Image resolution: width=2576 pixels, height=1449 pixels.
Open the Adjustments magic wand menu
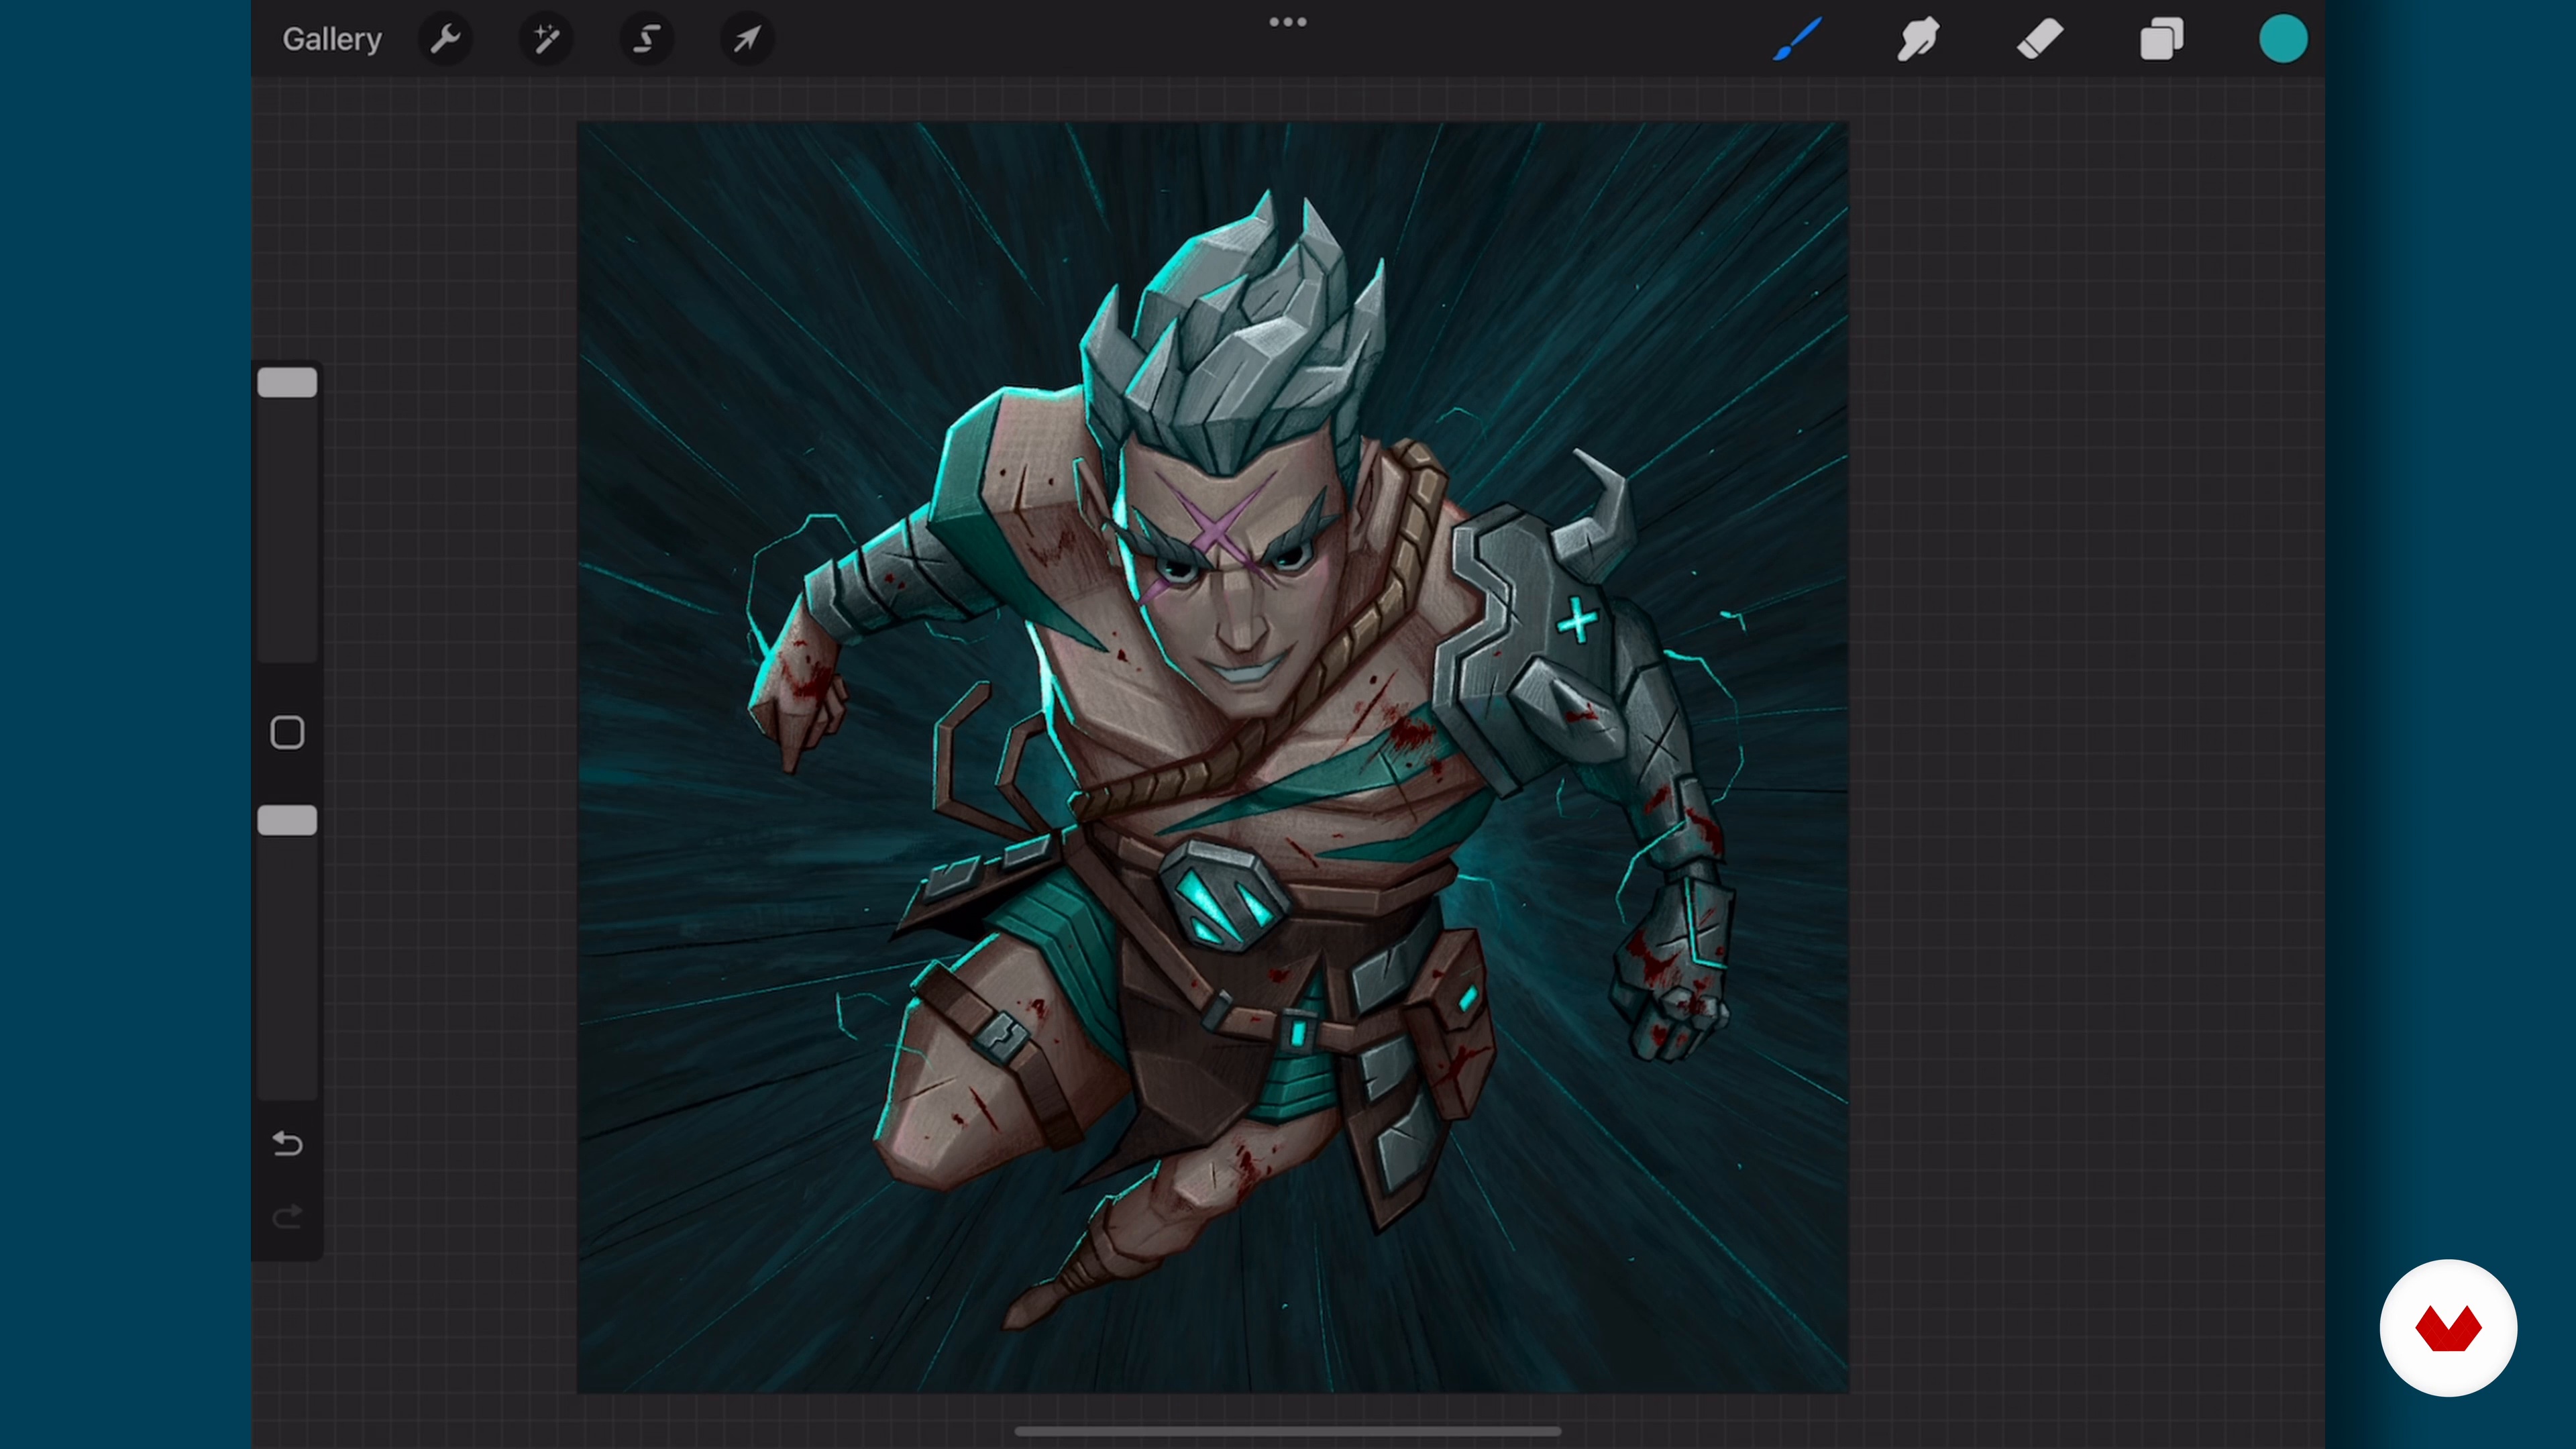coord(546,40)
